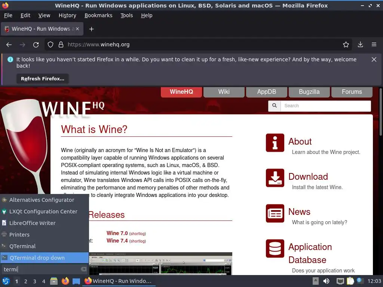Open the Bookmarks menu
This screenshot has width=383, height=287.
(98, 15)
